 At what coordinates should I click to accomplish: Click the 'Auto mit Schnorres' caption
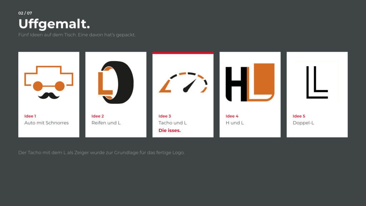click(46, 123)
